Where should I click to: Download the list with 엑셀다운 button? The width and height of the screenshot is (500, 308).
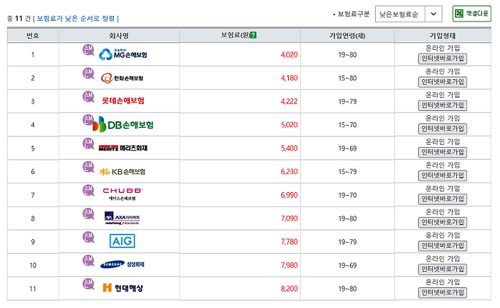click(x=472, y=14)
